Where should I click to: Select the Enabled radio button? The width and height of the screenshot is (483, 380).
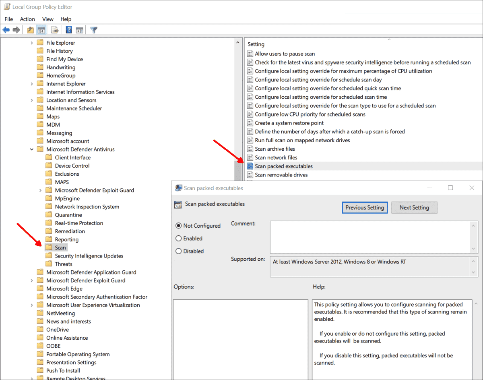[x=178, y=238]
